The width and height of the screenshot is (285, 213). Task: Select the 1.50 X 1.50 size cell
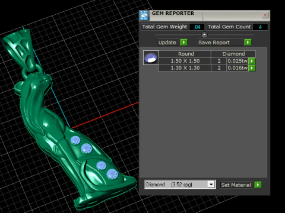185,61
